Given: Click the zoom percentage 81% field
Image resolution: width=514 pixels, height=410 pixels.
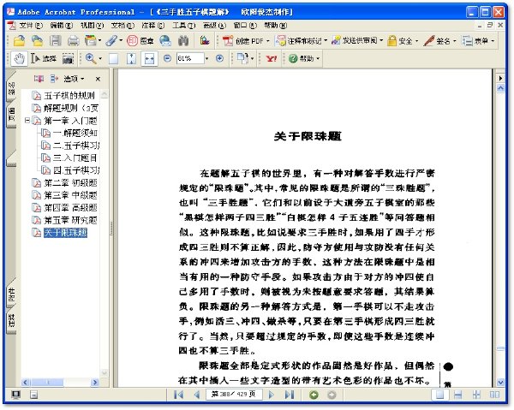Looking at the screenshot, I should [190, 58].
